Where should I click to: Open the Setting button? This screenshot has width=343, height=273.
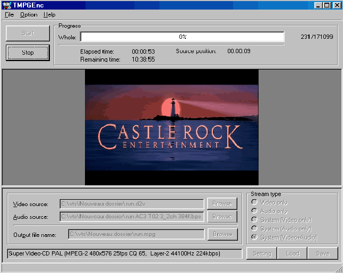point(262,253)
